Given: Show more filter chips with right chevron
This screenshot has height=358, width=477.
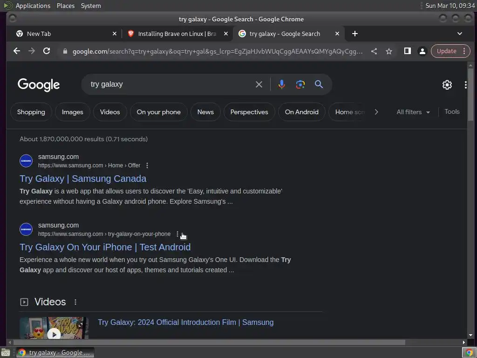Looking at the screenshot, I should 376,112.
